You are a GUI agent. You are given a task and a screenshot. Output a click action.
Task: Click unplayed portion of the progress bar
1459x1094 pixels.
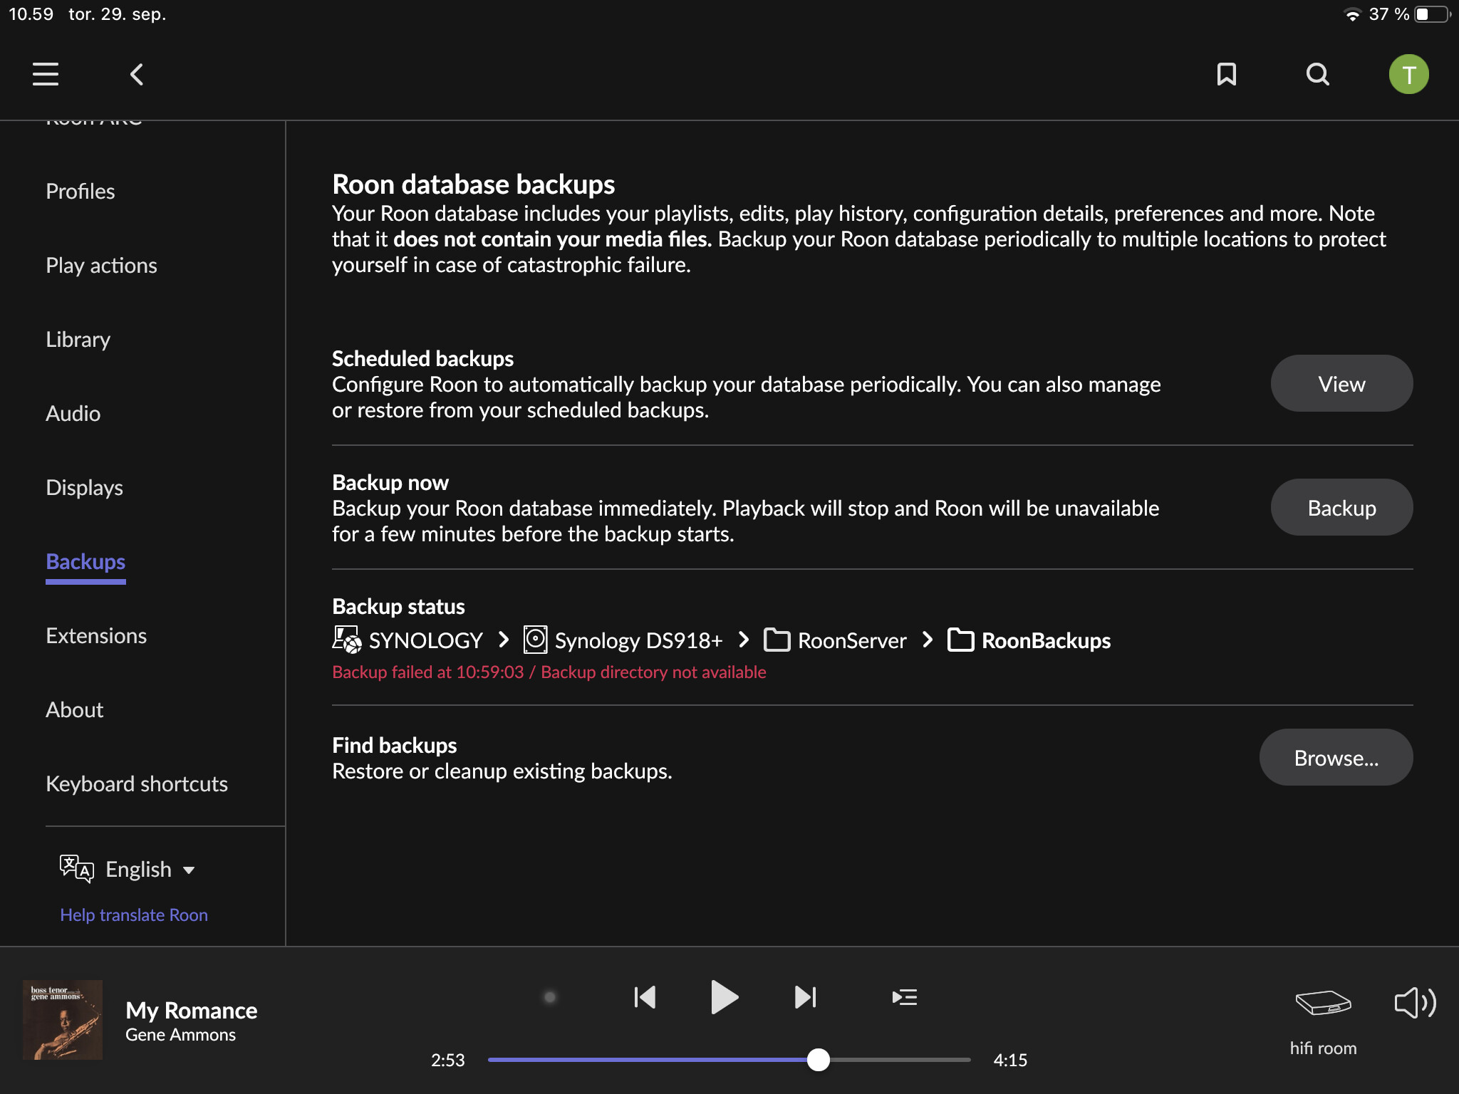pyautogui.click(x=901, y=1060)
